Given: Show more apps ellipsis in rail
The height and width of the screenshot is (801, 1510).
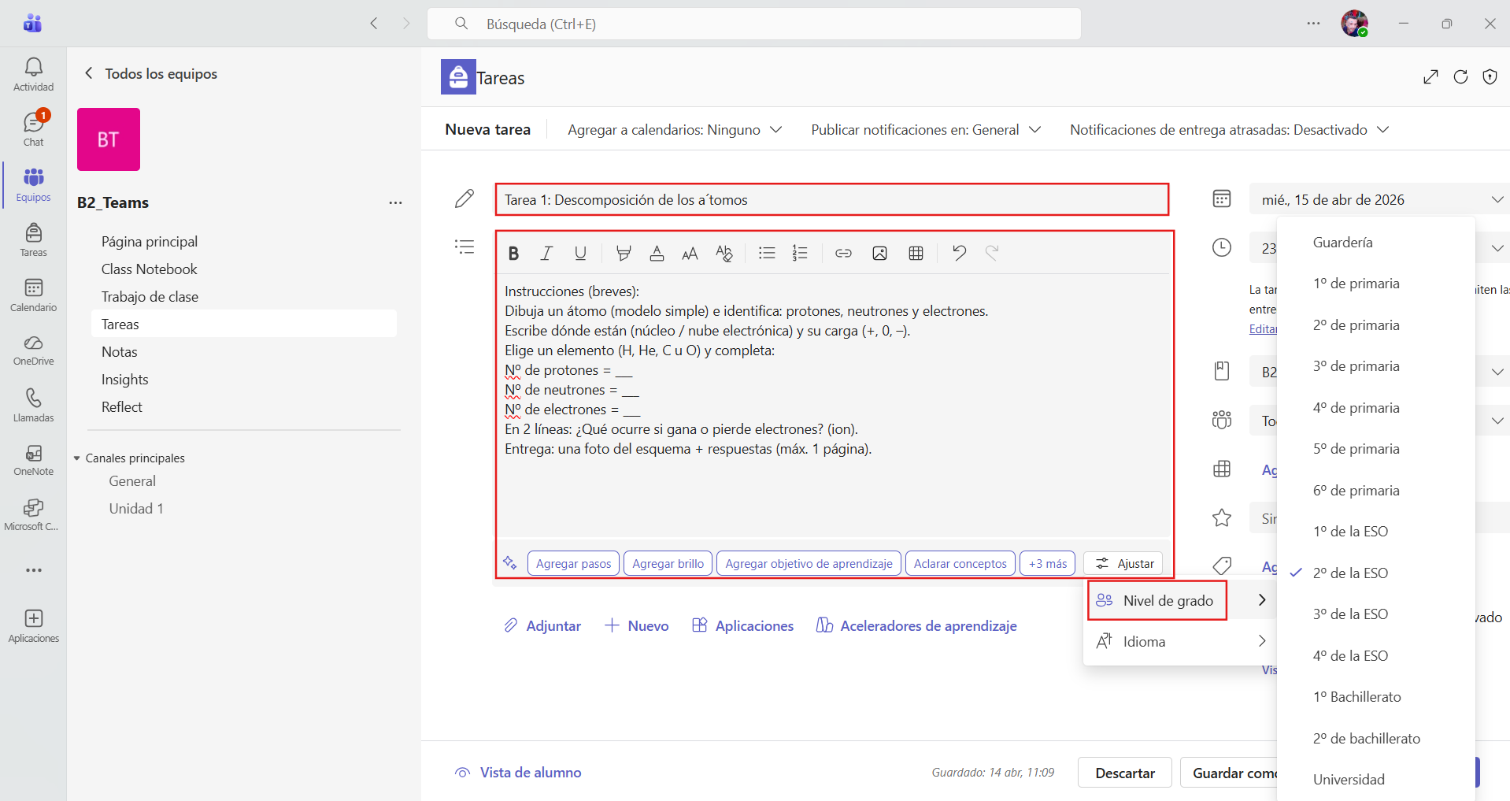Looking at the screenshot, I should (x=33, y=570).
